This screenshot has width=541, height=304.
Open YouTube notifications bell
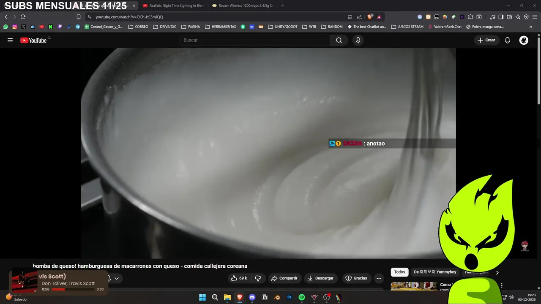tap(508, 40)
